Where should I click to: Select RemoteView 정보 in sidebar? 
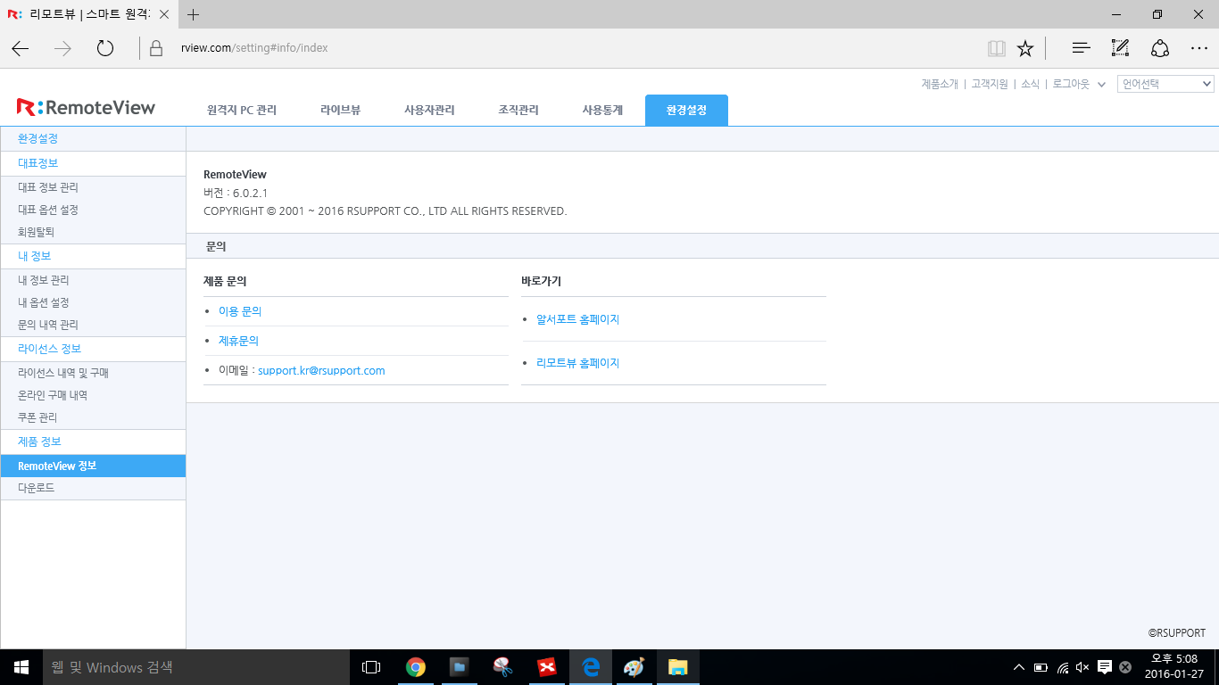point(93,466)
